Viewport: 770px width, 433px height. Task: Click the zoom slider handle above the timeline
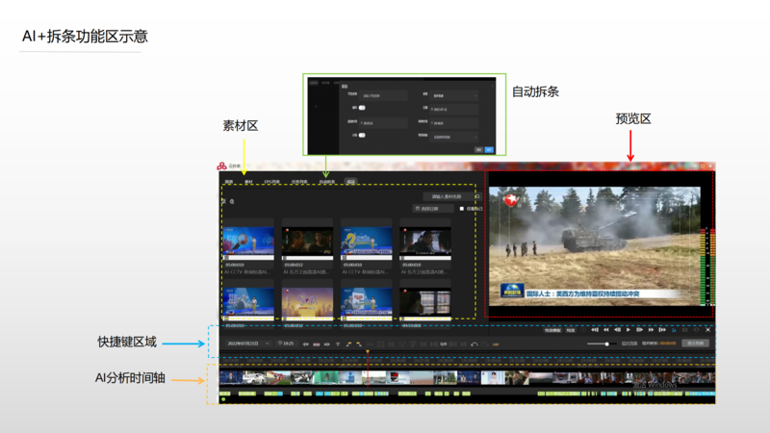(x=605, y=344)
